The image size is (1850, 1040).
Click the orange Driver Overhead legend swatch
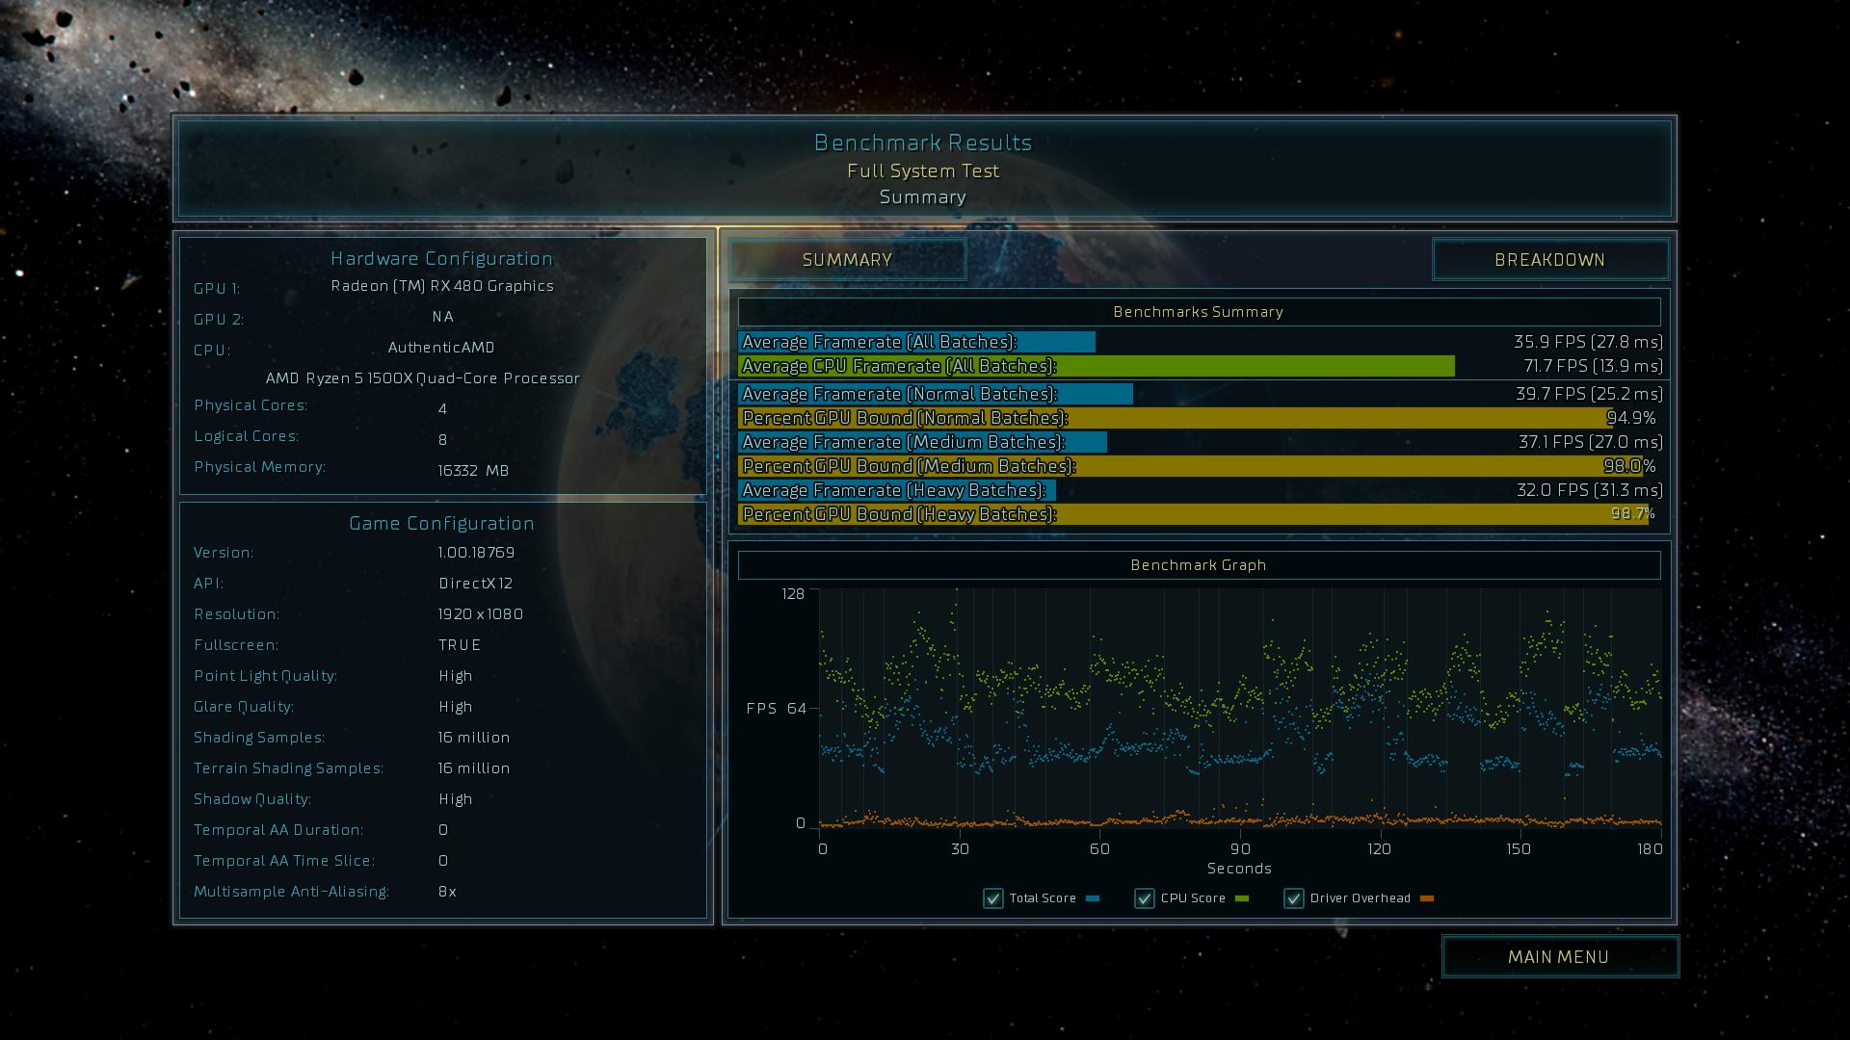[x=1427, y=898]
